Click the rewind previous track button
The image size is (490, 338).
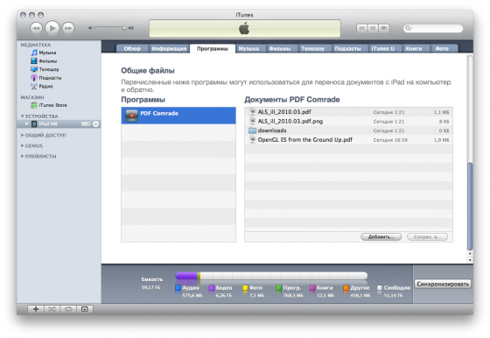(36, 28)
